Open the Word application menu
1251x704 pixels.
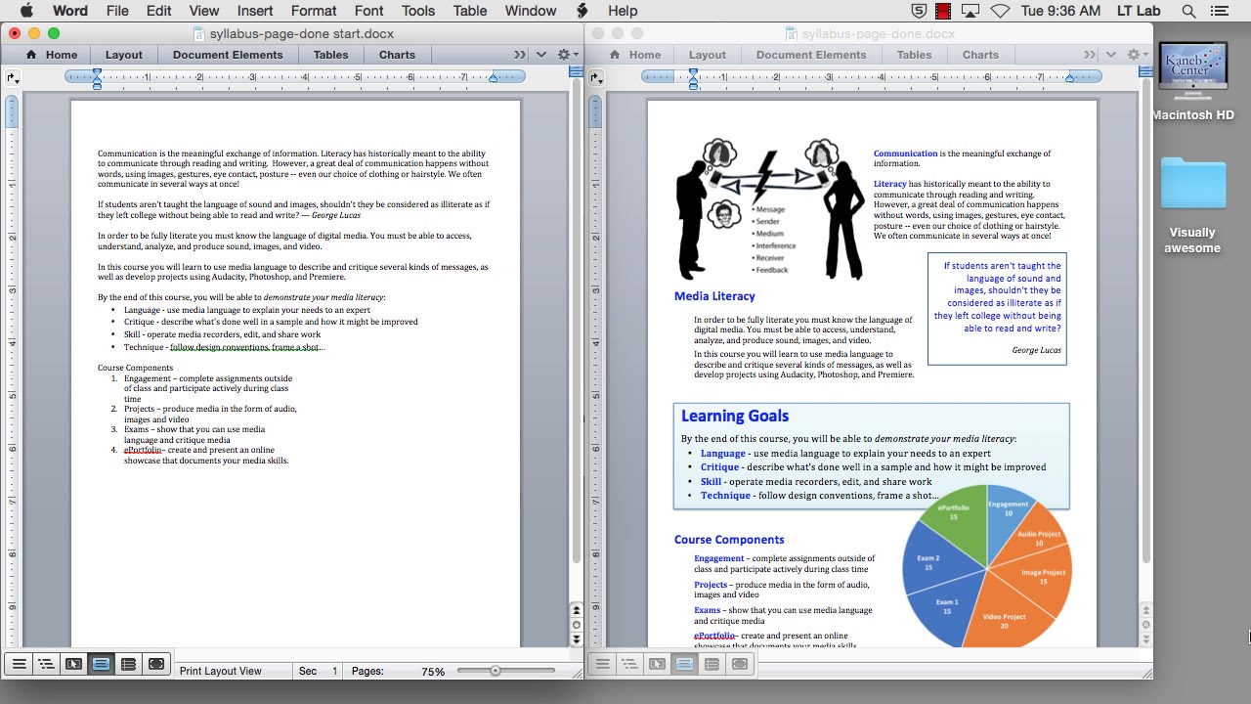coord(69,11)
